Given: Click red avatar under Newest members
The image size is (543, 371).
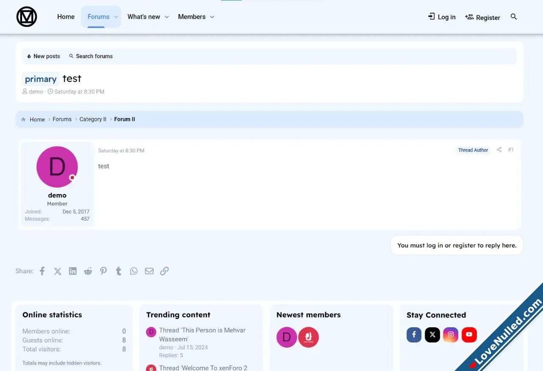Looking at the screenshot, I should click(308, 337).
